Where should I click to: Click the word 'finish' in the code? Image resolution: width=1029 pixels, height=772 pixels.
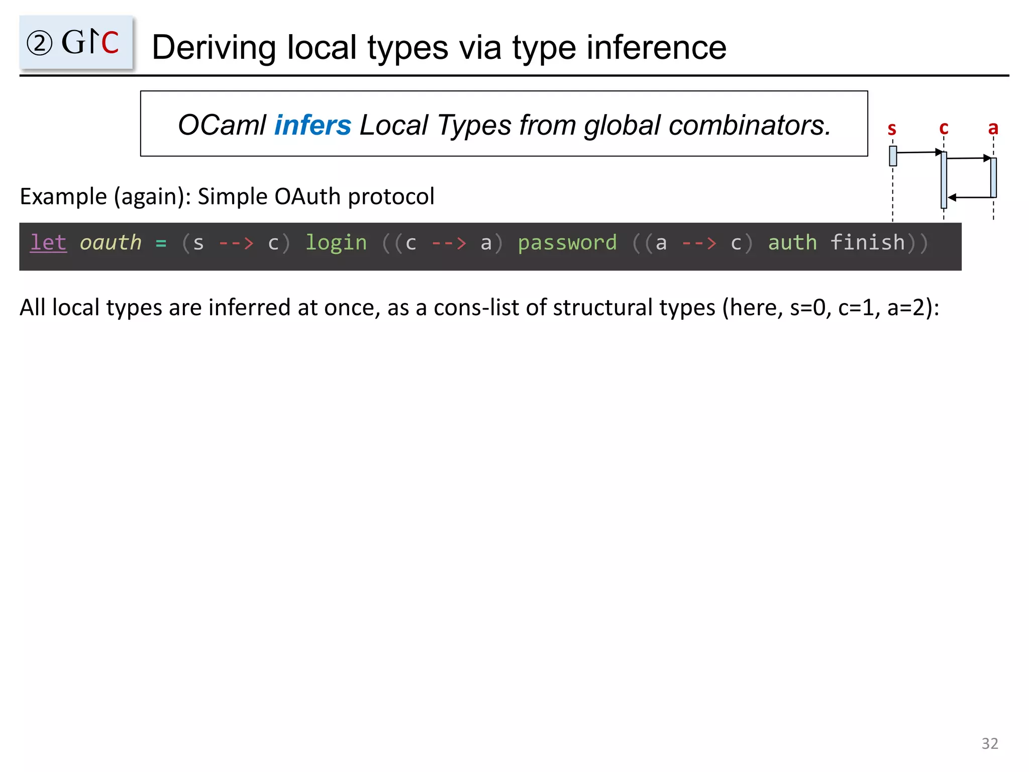867,242
